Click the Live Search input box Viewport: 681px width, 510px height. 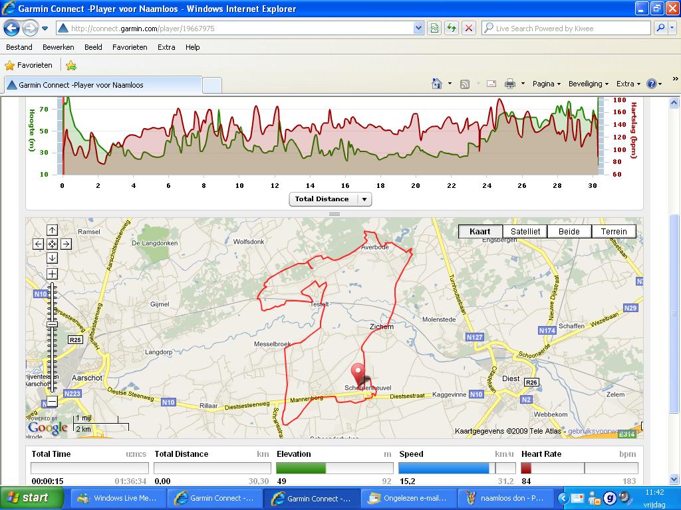(566, 29)
